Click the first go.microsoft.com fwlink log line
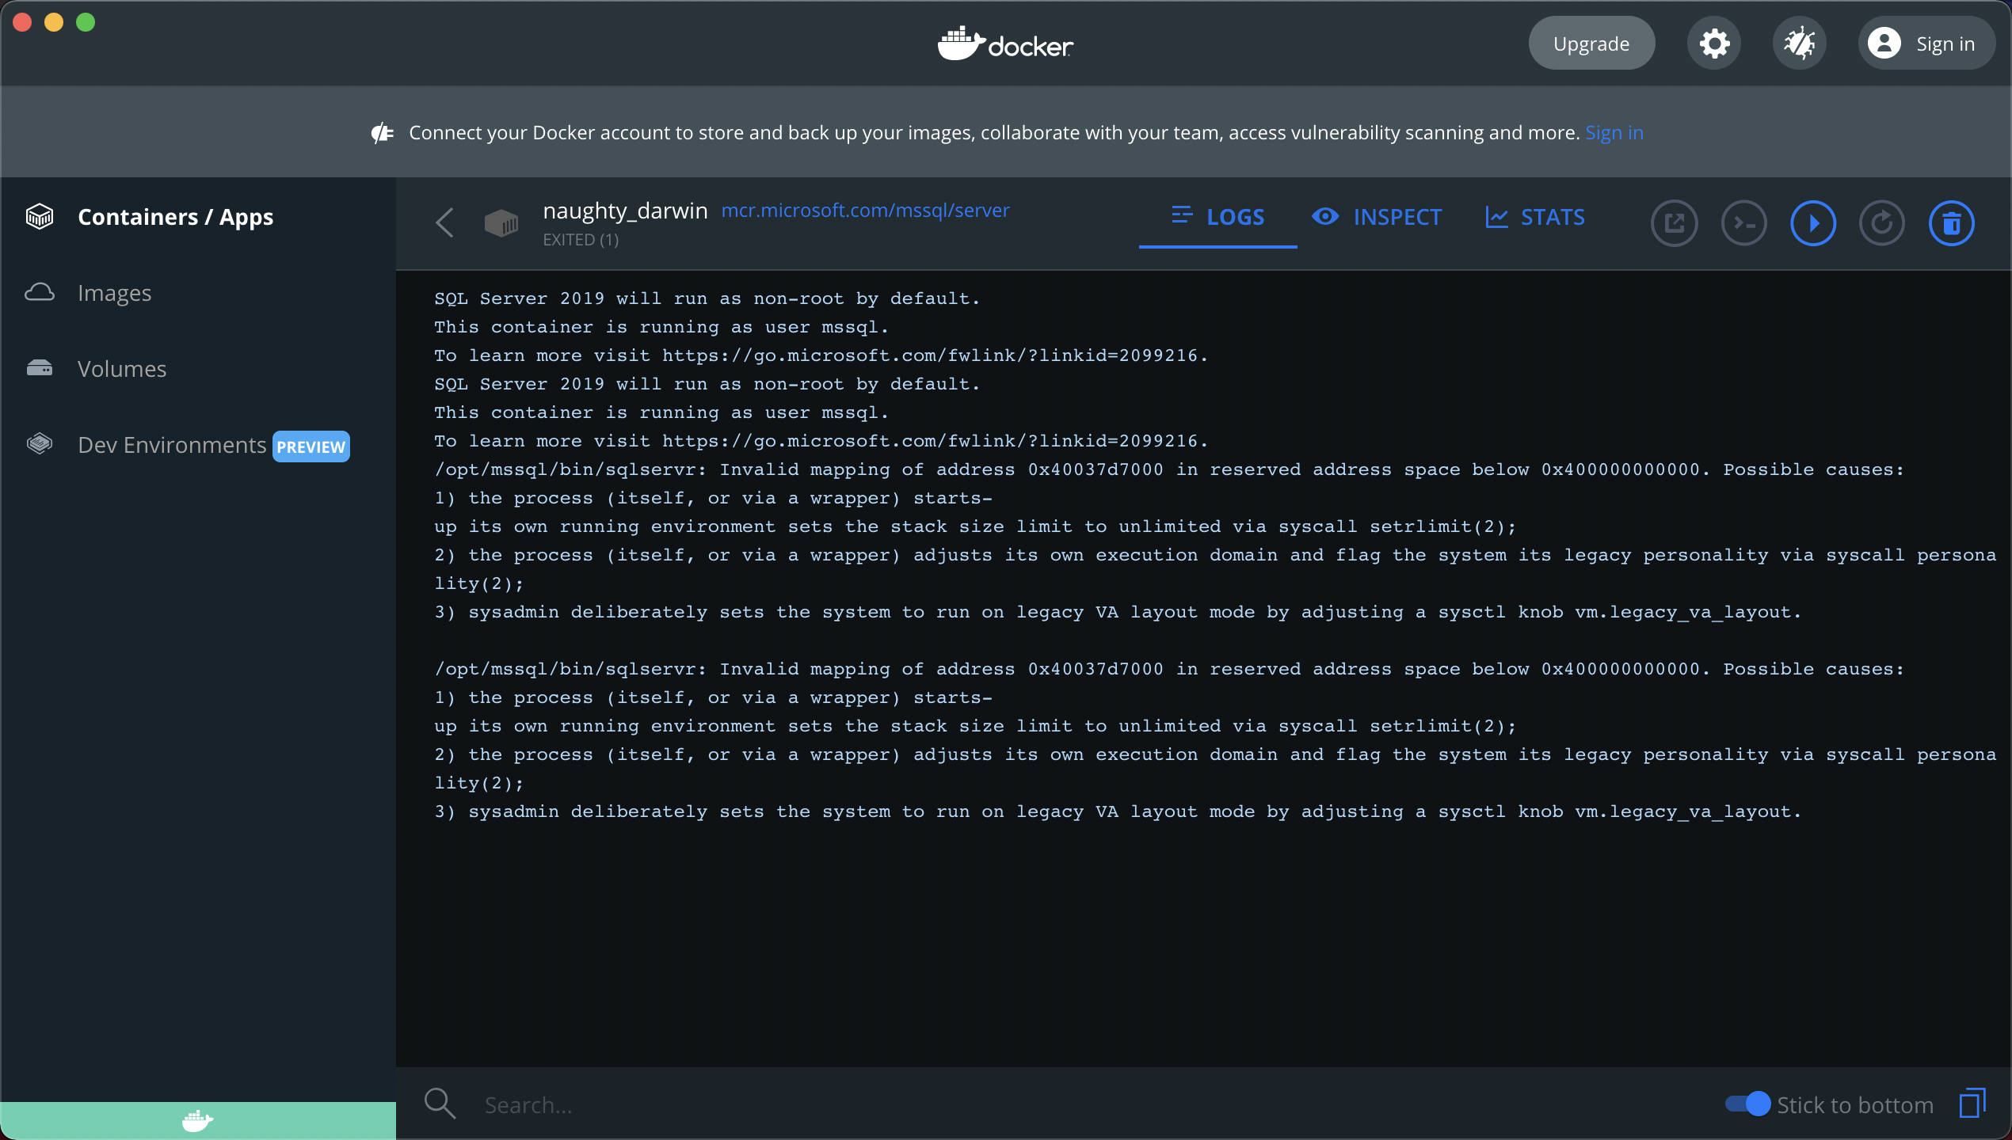The image size is (2012, 1140). click(x=821, y=355)
